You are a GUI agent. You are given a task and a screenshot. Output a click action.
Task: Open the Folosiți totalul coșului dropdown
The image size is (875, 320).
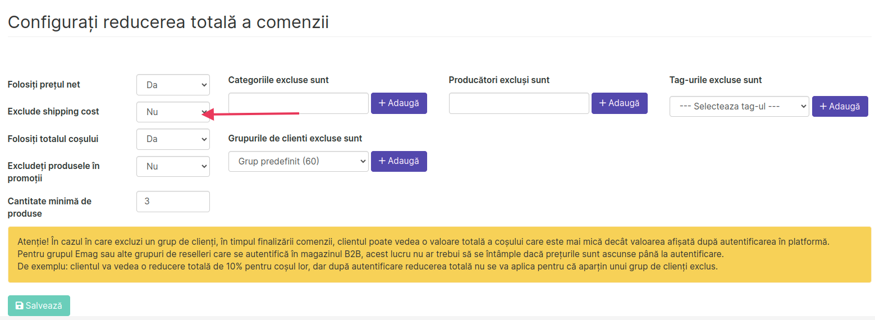[173, 139]
